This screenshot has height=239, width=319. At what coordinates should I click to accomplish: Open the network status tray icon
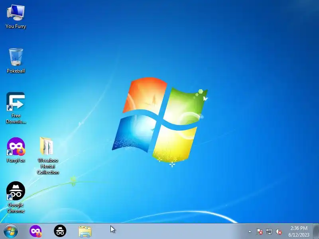click(269, 231)
